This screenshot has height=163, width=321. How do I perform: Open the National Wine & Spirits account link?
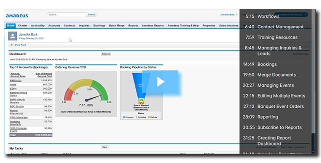(19, 94)
